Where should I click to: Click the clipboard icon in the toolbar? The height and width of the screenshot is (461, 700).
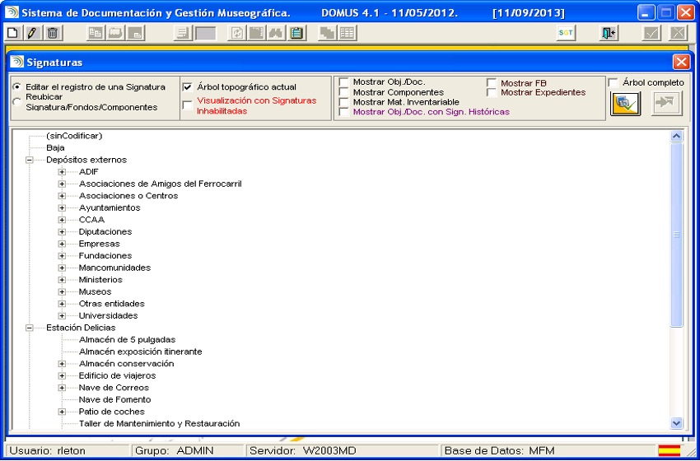(296, 33)
